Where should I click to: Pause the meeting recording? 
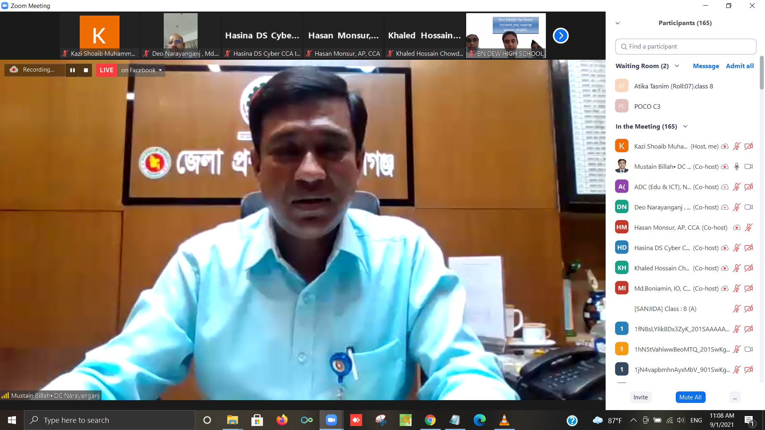point(73,70)
